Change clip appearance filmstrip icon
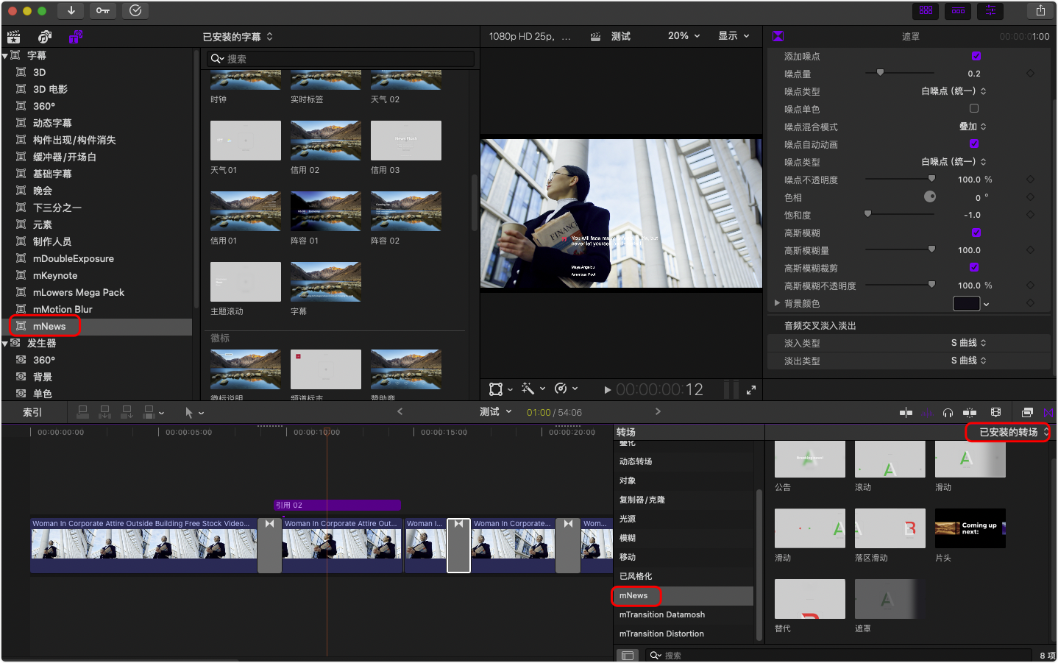The height and width of the screenshot is (663, 1058). (995, 413)
